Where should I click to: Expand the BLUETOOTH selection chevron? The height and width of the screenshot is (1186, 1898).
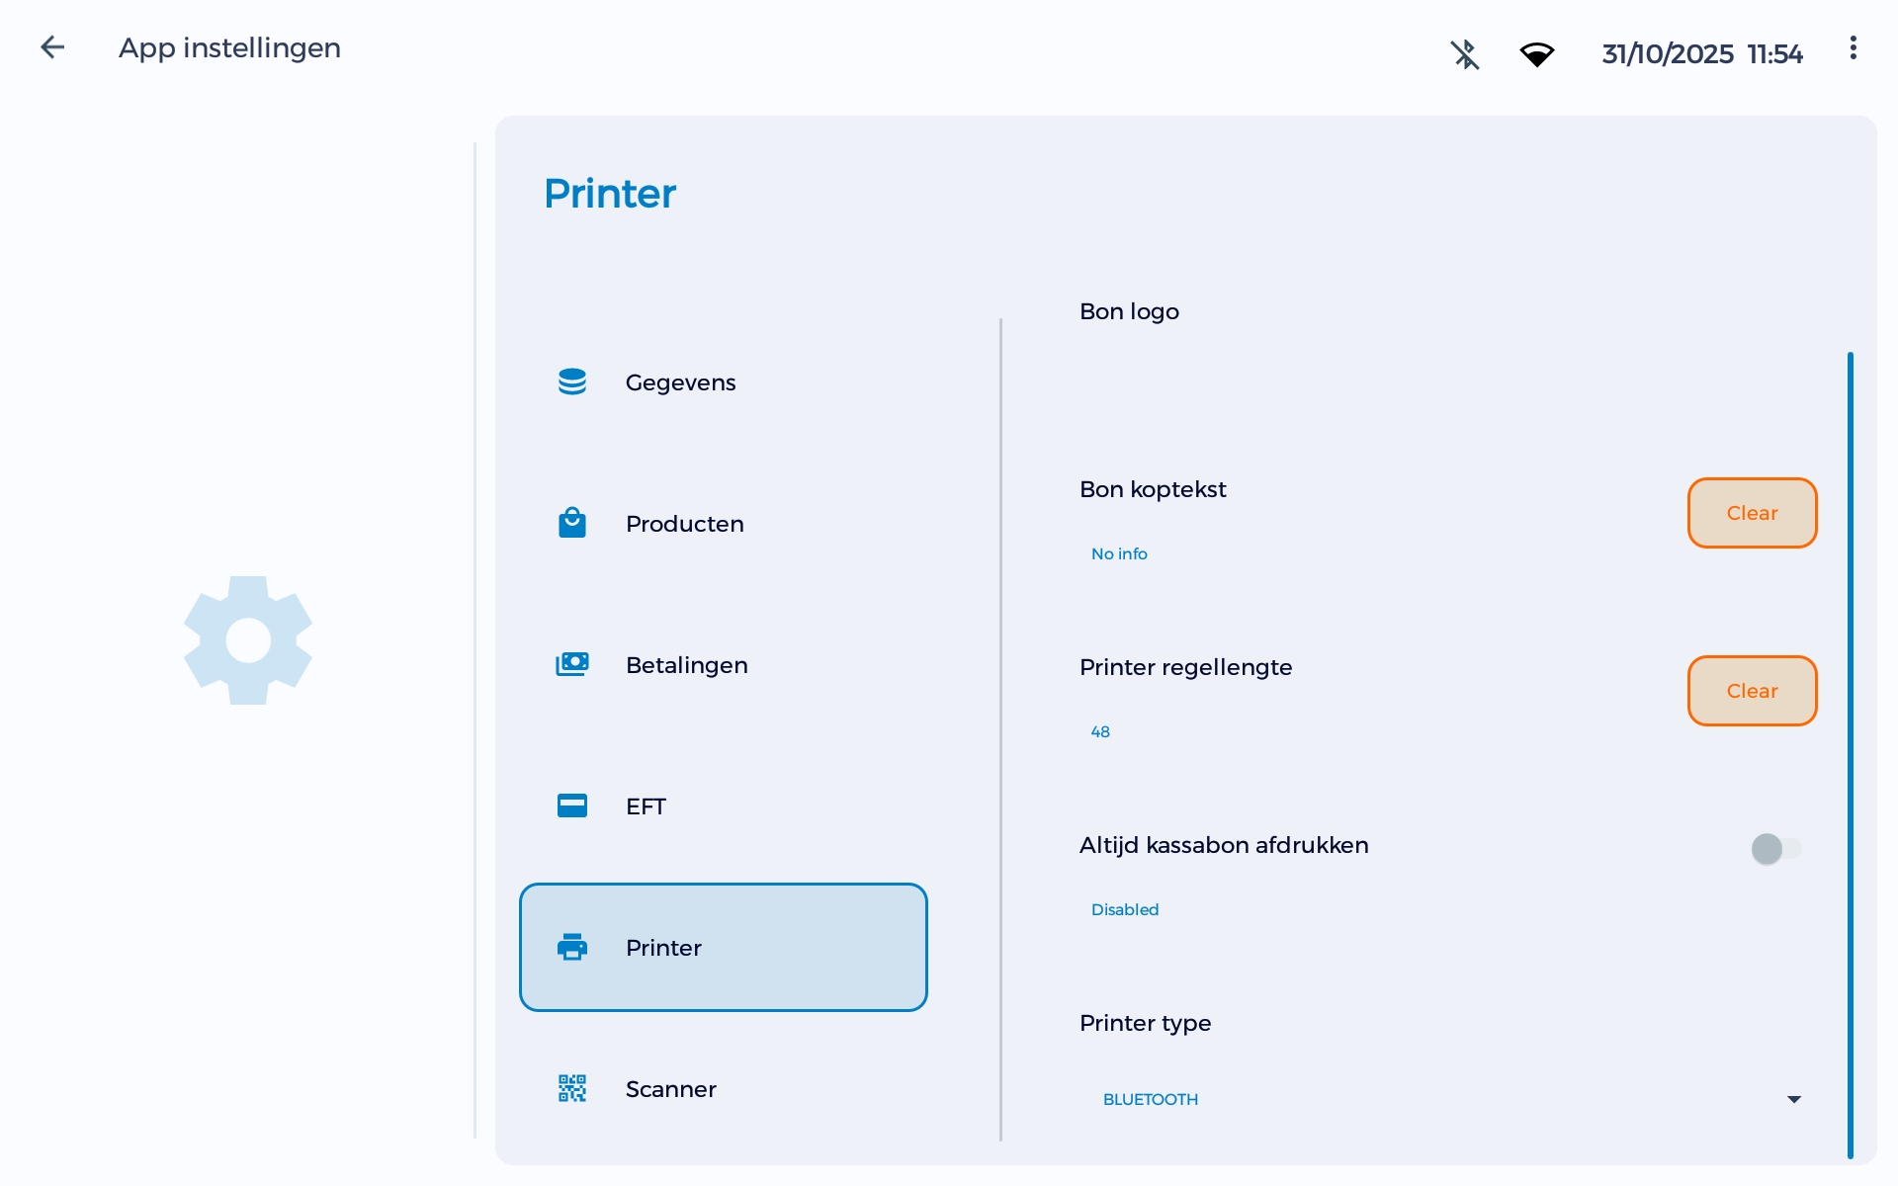pyautogui.click(x=1792, y=1098)
